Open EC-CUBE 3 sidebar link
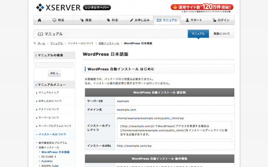This screenshot has width=268, height=167. 49,157
